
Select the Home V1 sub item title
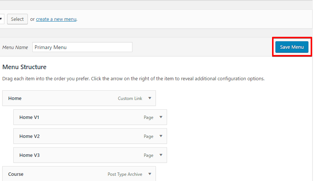pos(29,117)
